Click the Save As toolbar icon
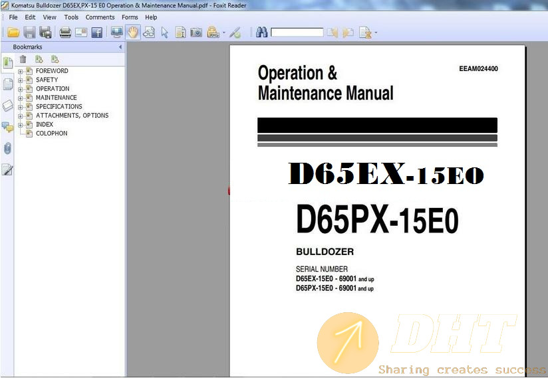The width and height of the screenshot is (548, 378). [45, 33]
